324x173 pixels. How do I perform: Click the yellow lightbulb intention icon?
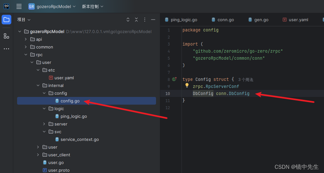187,85
